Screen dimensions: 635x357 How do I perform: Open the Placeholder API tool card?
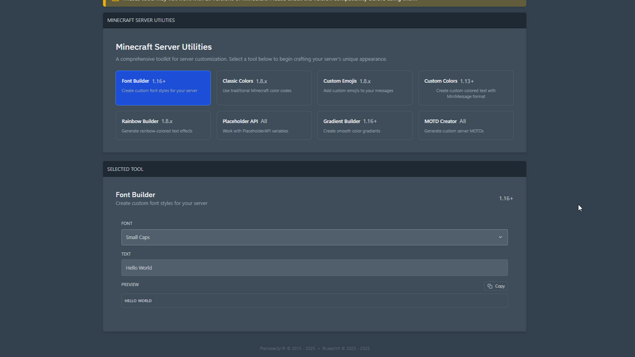tap(264, 126)
